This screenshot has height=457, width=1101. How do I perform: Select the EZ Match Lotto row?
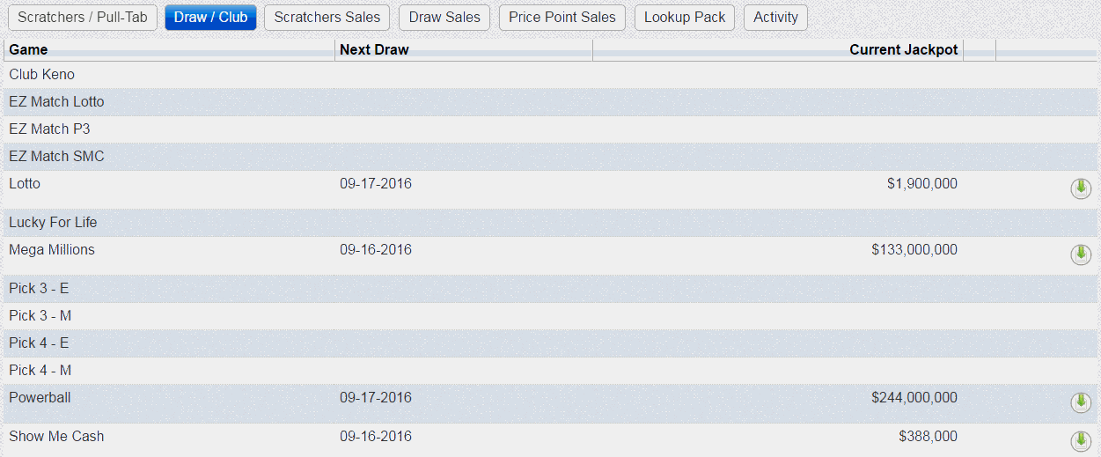point(550,102)
